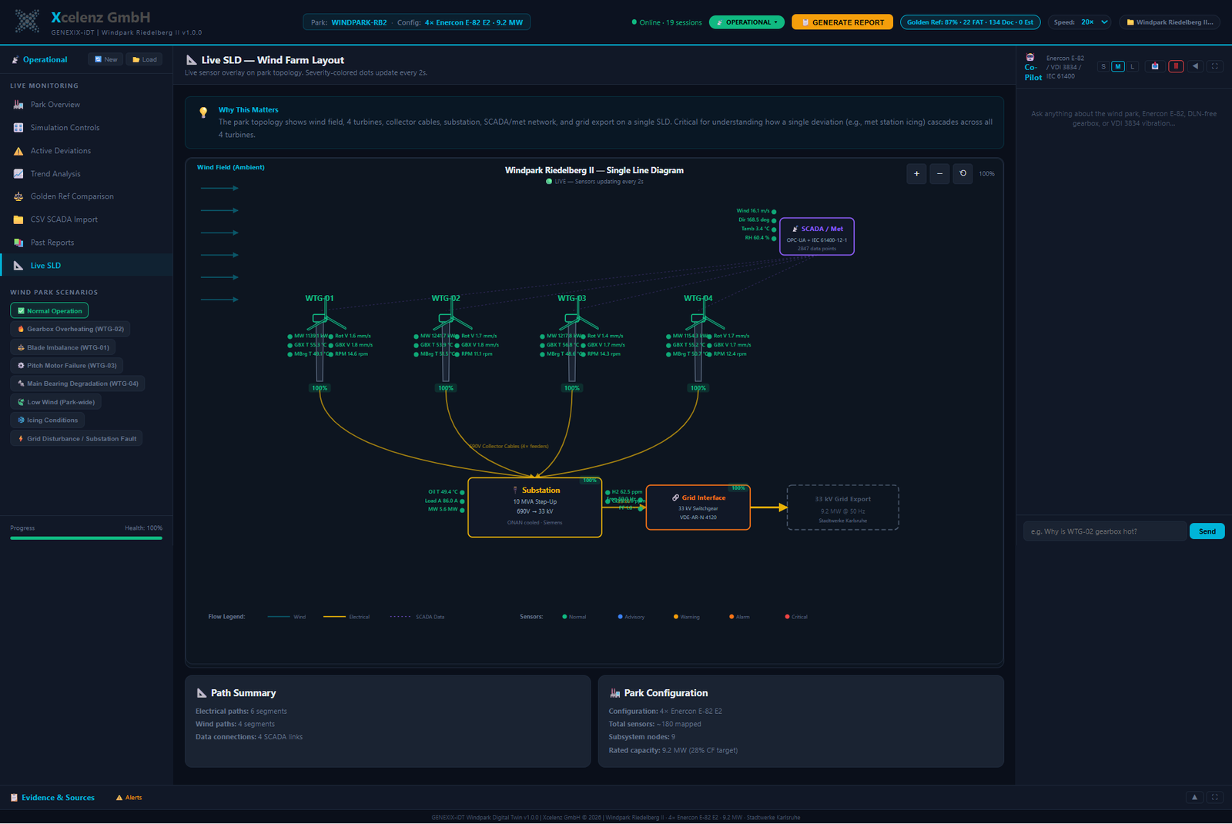The height and width of the screenshot is (824, 1232).
Task: Set Co-Pilot text size to L
Action: pyautogui.click(x=1133, y=67)
